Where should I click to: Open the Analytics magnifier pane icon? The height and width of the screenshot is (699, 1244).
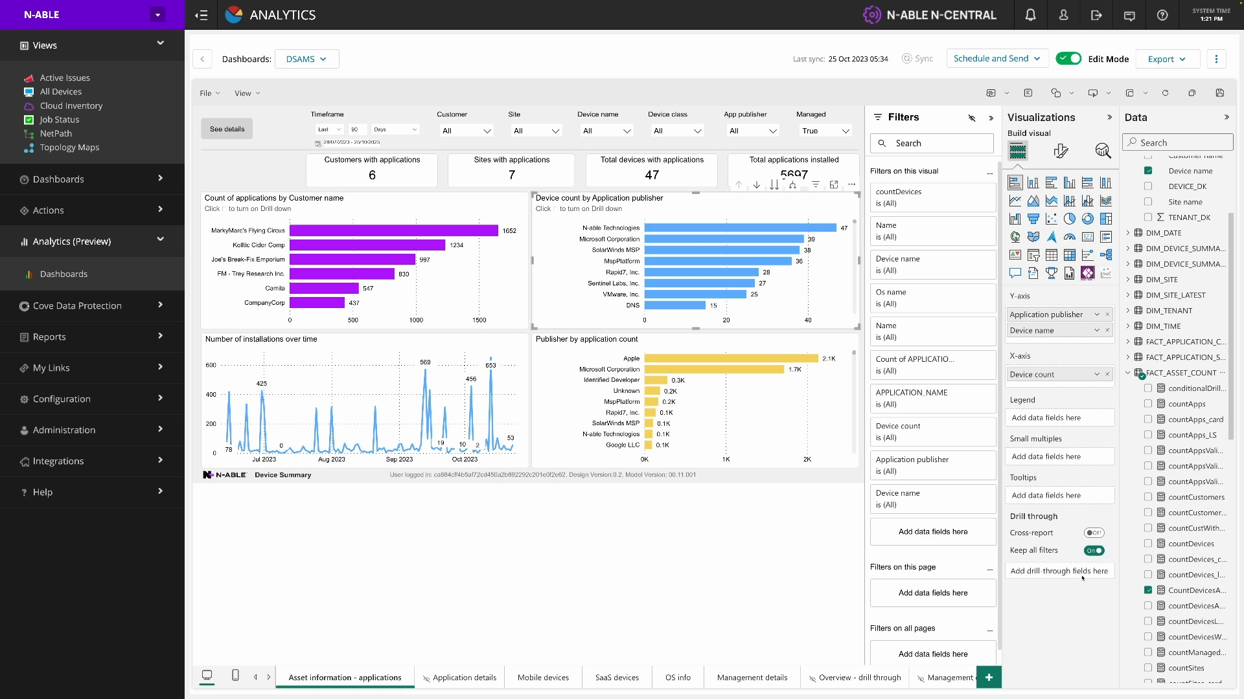click(x=1103, y=151)
